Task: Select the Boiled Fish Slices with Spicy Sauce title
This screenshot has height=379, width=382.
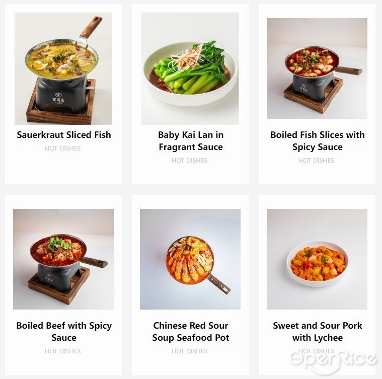Action: tap(318, 141)
